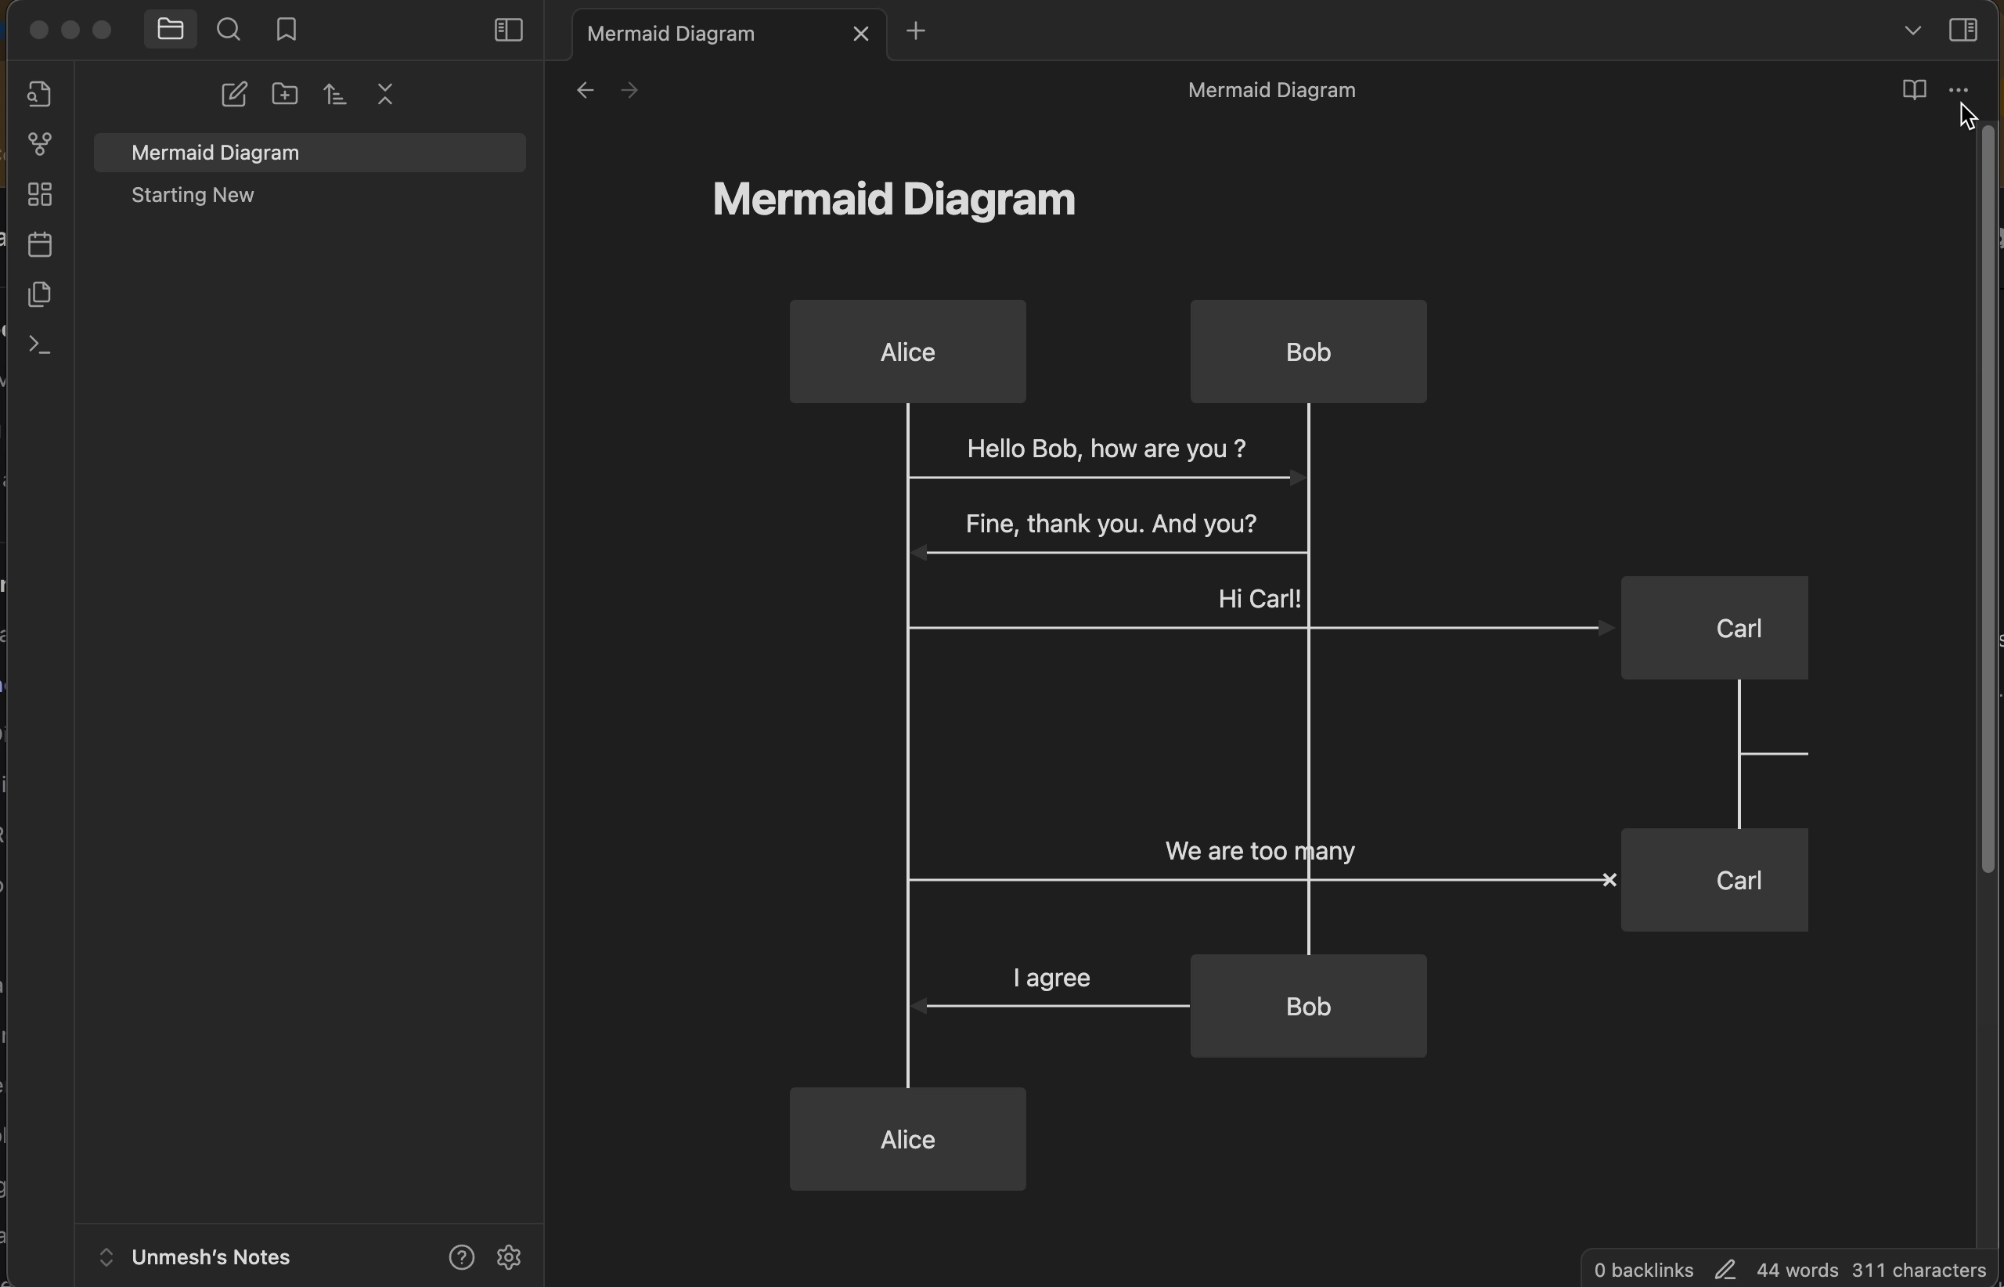The height and width of the screenshot is (1287, 2004).
Task: Click the 0 backlinks status item
Action: point(1642,1270)
